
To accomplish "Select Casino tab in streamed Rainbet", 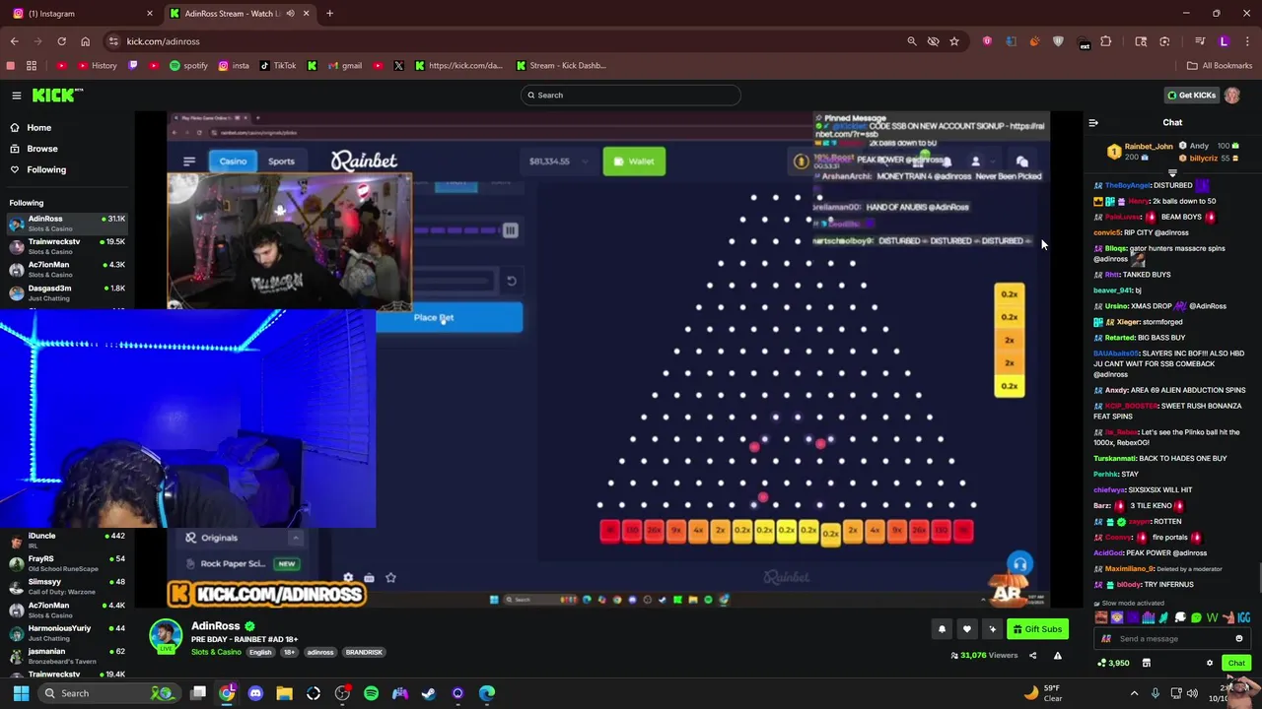I will (233, 161).
